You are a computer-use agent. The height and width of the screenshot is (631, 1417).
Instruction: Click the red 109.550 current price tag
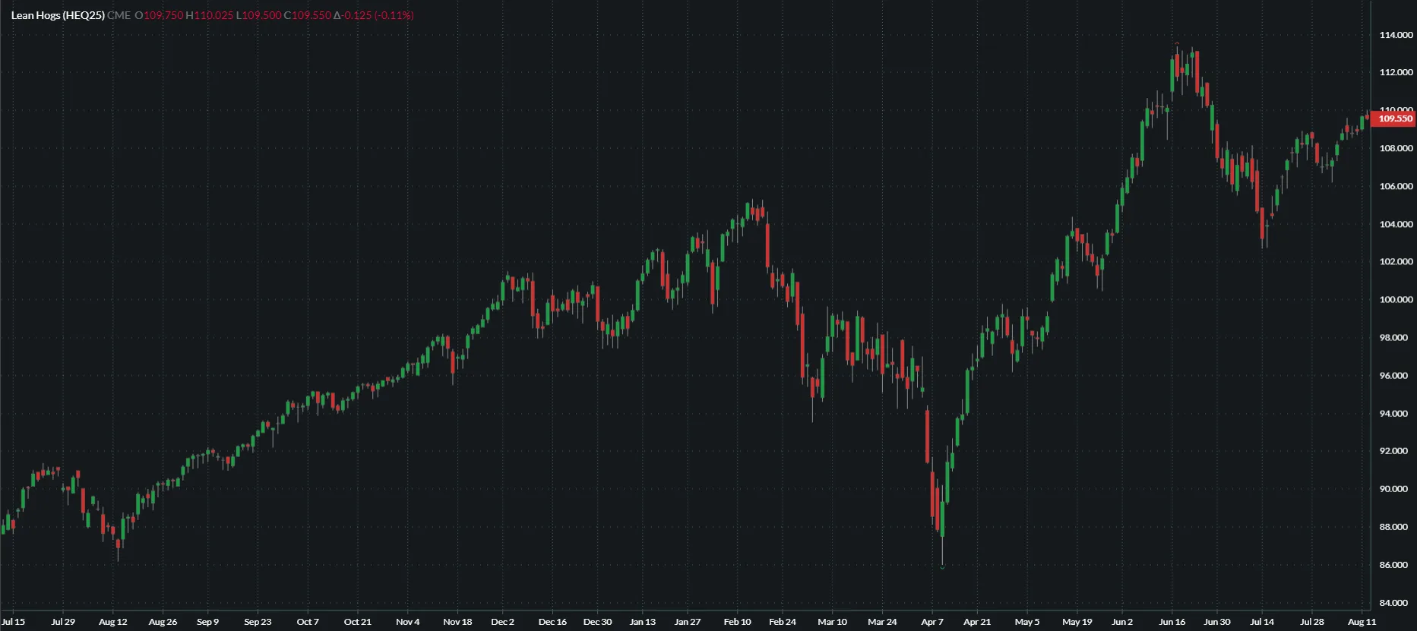(x=1395, y=118)
